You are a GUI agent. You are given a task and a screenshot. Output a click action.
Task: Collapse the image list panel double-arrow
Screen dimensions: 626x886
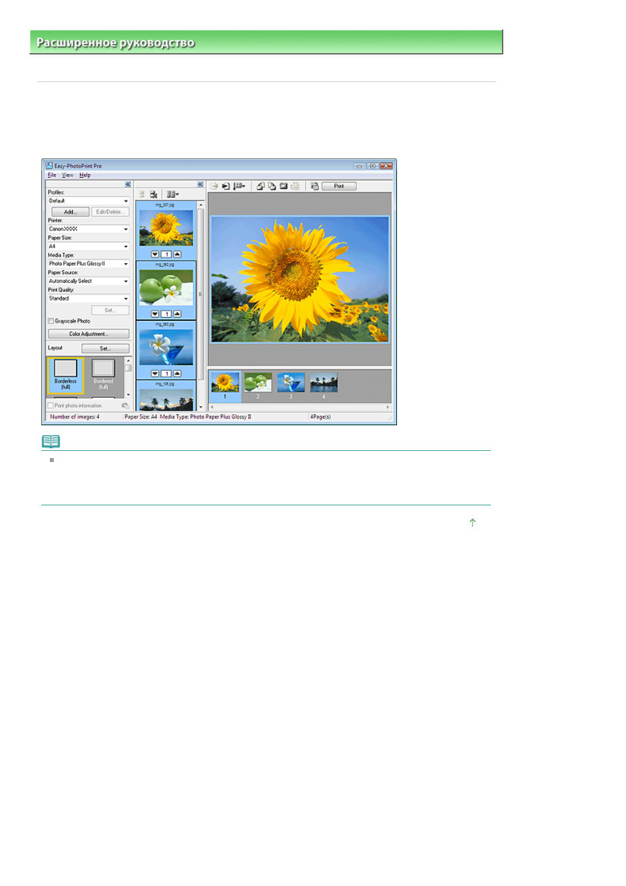tap(200, 184)
